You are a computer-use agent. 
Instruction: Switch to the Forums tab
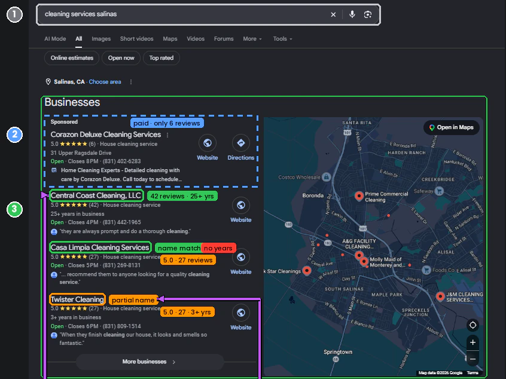224,39
